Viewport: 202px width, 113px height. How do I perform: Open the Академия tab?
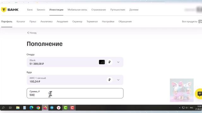[x=62, y=22]
